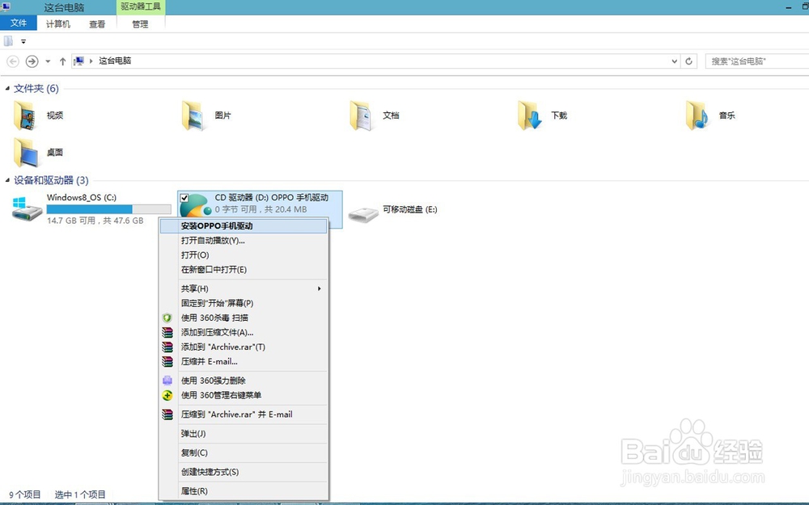This screenshot has height=505, width=809.
Task: Click the 360 force delete icon
Action: click(x=167, y=381)
